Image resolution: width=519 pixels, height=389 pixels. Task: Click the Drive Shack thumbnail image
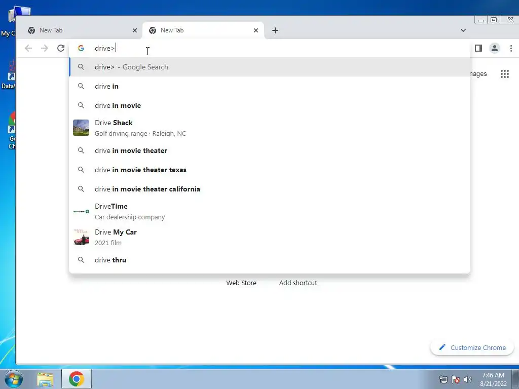tap(81, 128)
